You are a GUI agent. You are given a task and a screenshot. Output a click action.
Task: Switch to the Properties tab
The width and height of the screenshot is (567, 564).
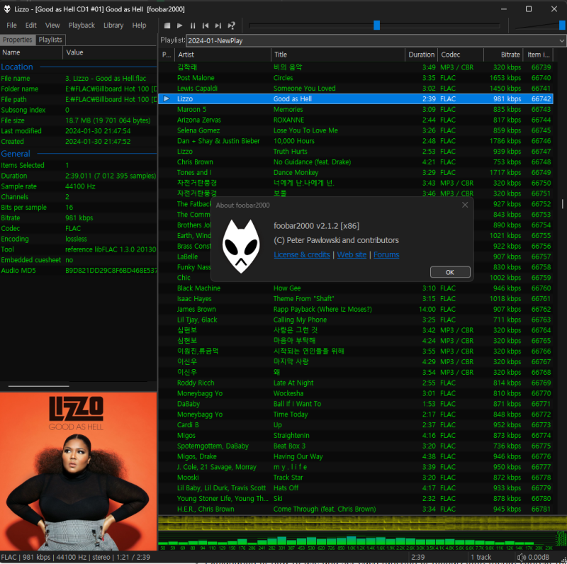pos(18,40)
